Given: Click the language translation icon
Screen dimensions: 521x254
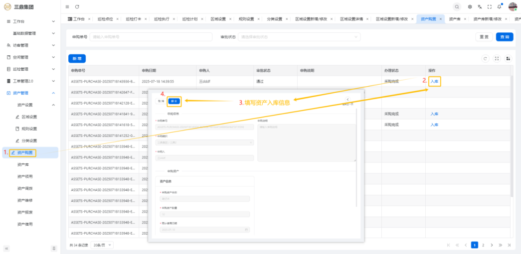Looking at the screenshot, I should [x=480, y=6].
